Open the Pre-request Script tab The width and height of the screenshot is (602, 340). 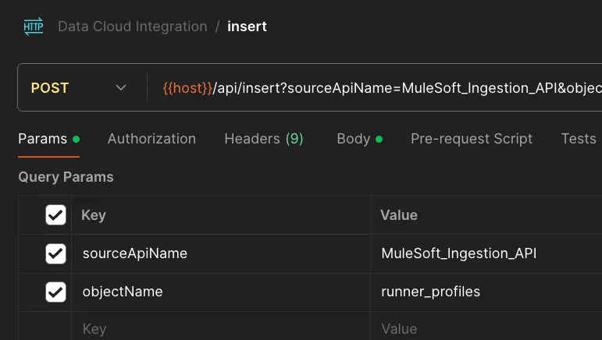tap(472, 139)
